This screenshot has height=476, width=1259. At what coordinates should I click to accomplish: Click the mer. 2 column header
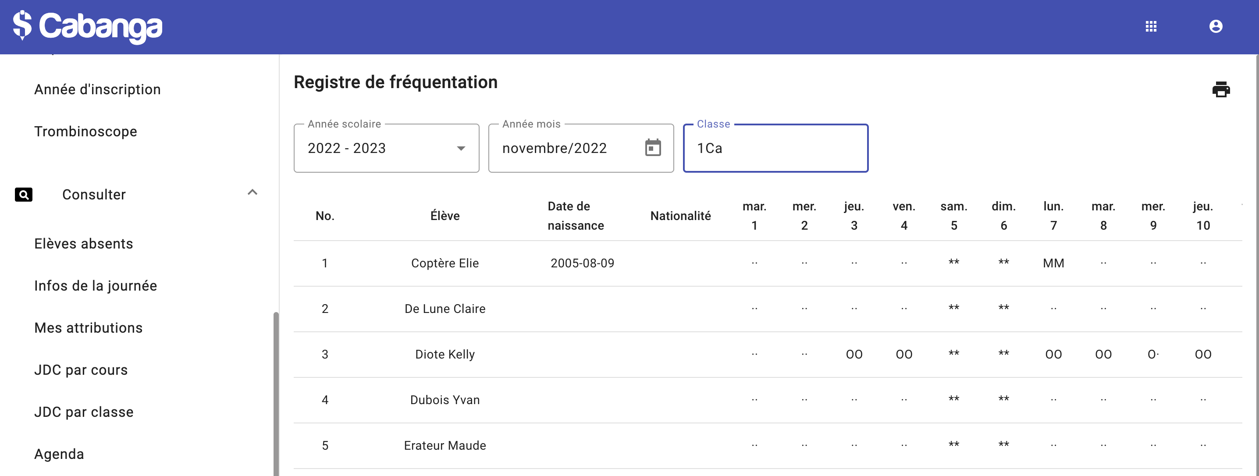(804, 216)
